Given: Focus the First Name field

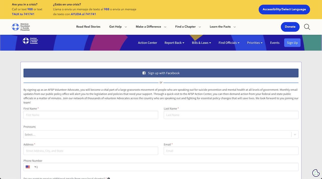Looking at the screenshot, I should coord(91,115).
